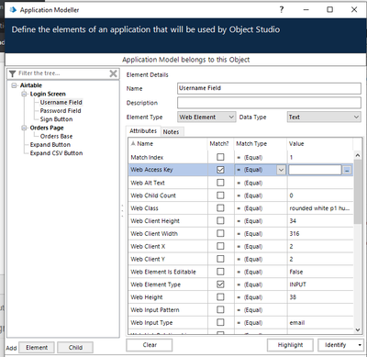Image resolution: width=367 pixels, height=357 pixels.
Task: Add a Child element button
Action: pos(75,348)
